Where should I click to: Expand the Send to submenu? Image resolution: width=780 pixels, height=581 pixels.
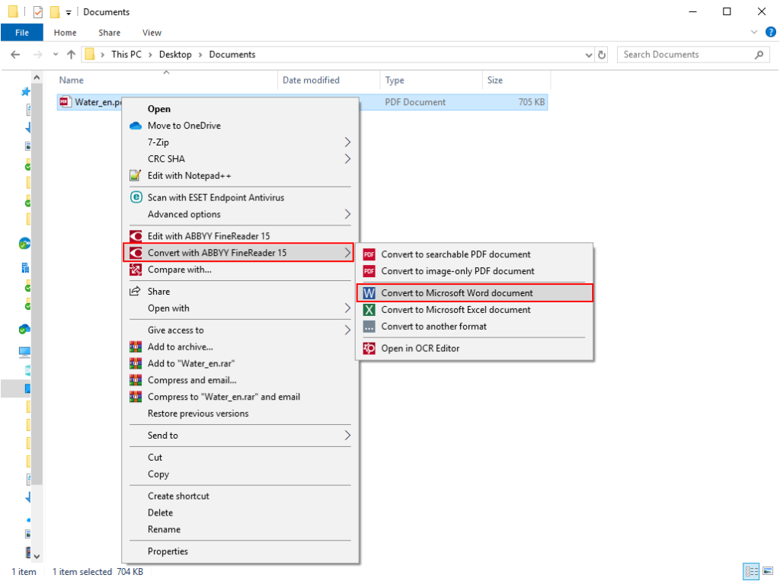[x=347, y=436]
